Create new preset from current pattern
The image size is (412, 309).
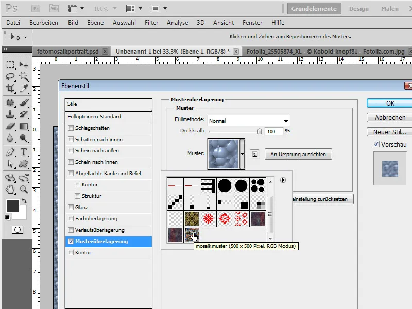[x=254, y=154]
